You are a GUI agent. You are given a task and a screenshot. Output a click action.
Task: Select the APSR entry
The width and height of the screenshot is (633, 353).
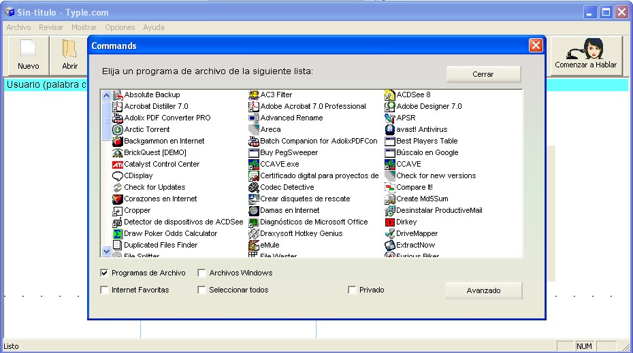406,118
